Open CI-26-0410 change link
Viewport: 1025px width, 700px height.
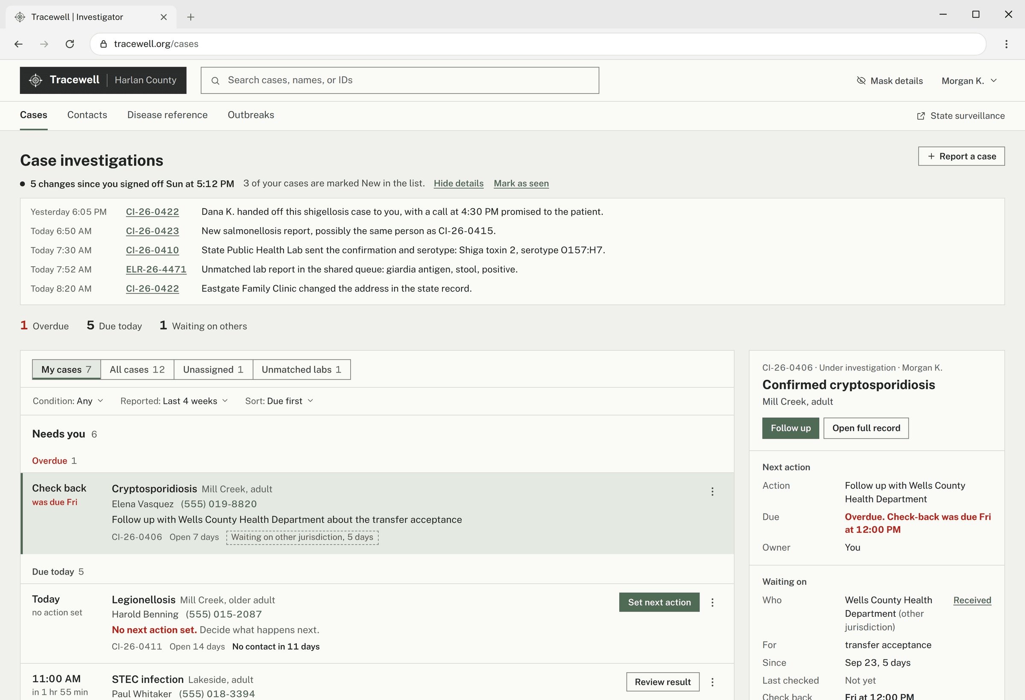point(152,251)
